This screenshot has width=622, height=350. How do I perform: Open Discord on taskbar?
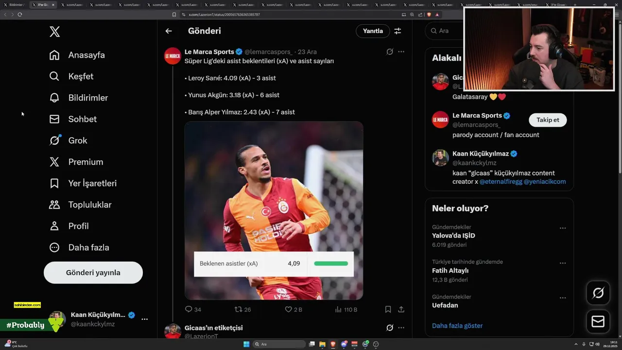(344, 344)
